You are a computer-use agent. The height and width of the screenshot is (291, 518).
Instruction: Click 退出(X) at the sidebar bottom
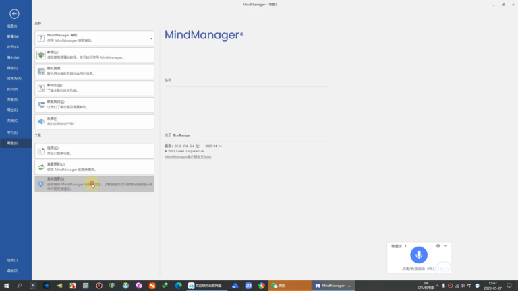point(12,271)
